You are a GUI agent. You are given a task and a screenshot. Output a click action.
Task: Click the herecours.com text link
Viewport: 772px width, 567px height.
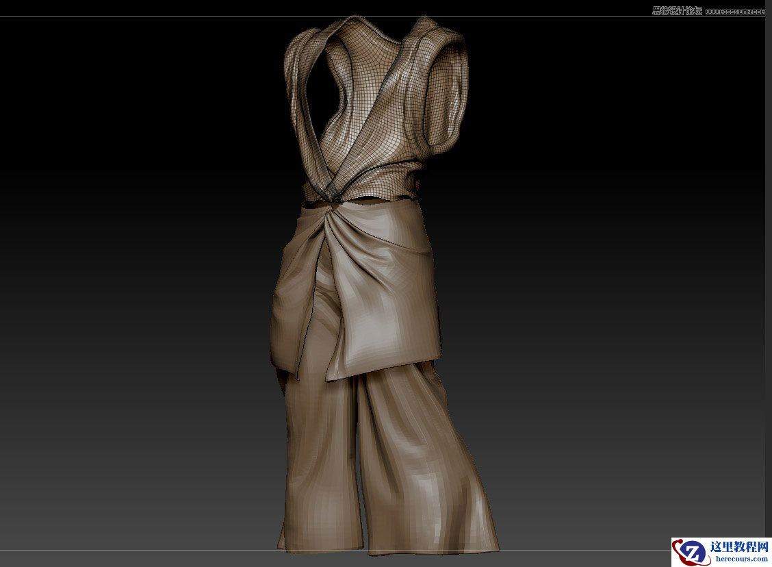[742, 559]
